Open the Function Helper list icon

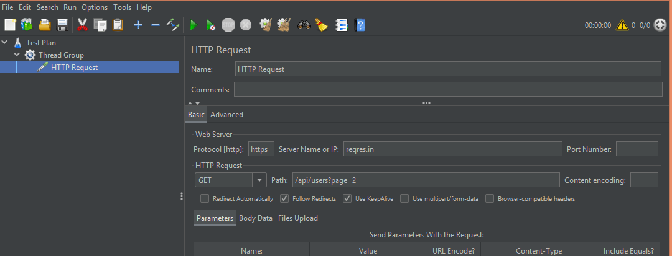pos(342,25)
